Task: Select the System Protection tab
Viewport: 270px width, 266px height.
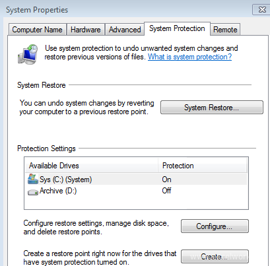Action: point(177,28)
